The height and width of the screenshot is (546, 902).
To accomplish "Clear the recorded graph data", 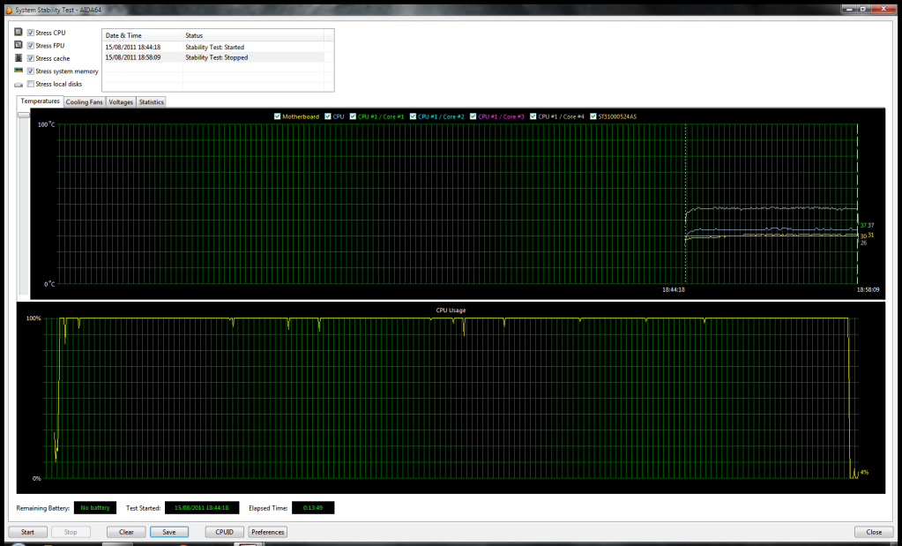I will tap(125, 531).
